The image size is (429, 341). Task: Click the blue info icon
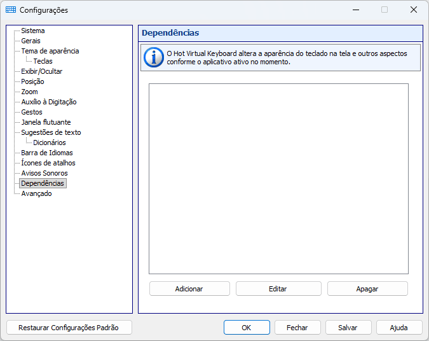pyautogui.click(x=154, y=57)
